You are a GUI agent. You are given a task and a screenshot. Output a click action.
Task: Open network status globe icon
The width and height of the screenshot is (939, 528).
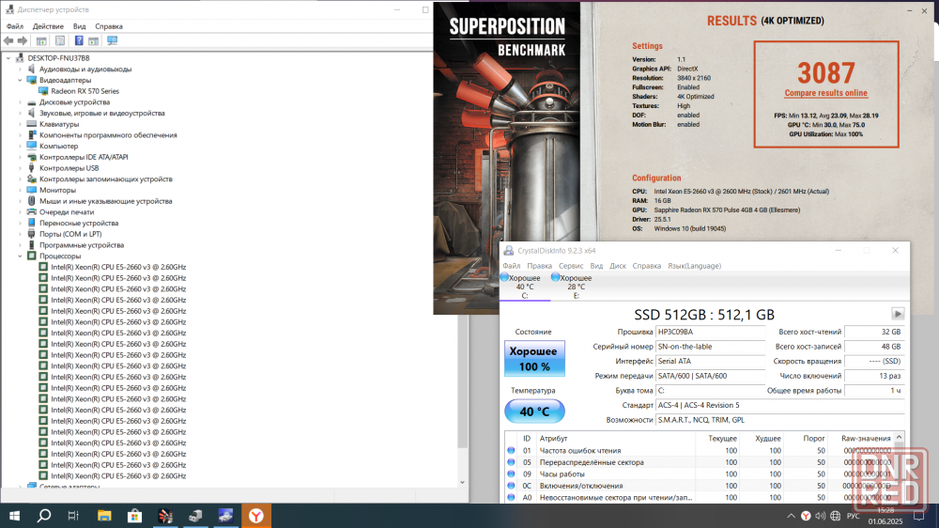click(836, 516)
